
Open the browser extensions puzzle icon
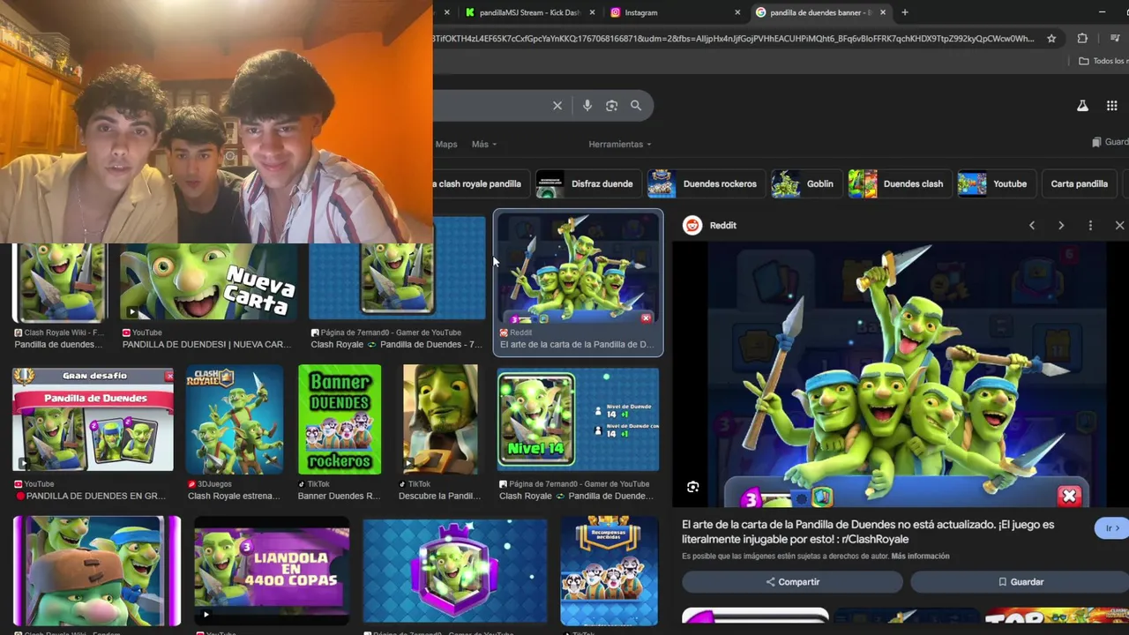[x=1082, y=39]
